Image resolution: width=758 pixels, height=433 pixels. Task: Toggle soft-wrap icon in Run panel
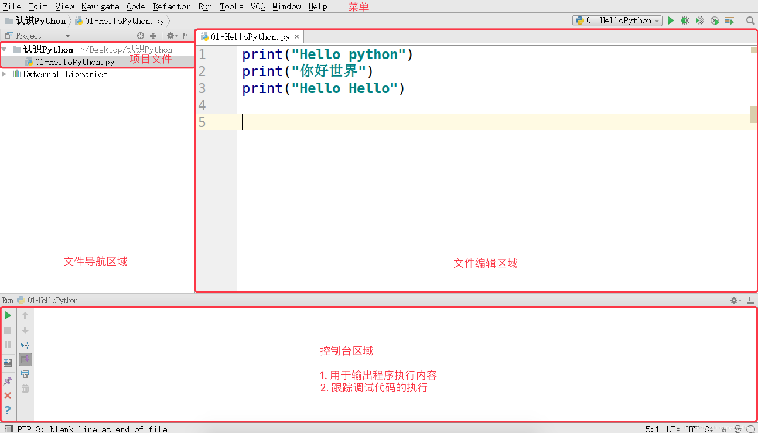(25, 345)
